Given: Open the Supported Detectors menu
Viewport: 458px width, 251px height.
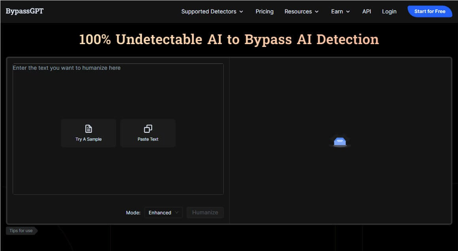Looking at the screenshot, I should [209, 11].
